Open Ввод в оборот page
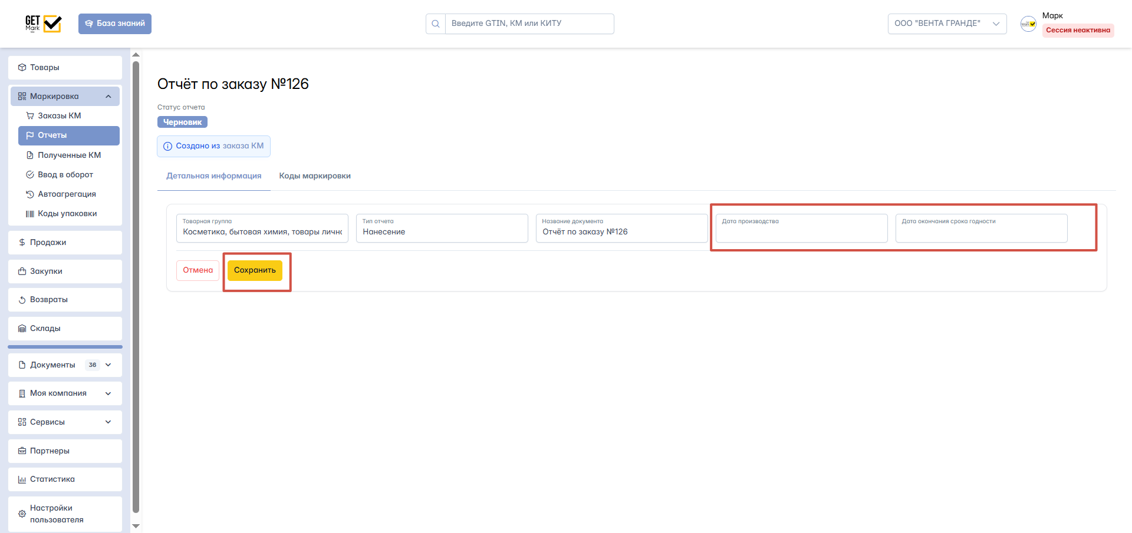 pyautogui.click(x=69, y=175)
